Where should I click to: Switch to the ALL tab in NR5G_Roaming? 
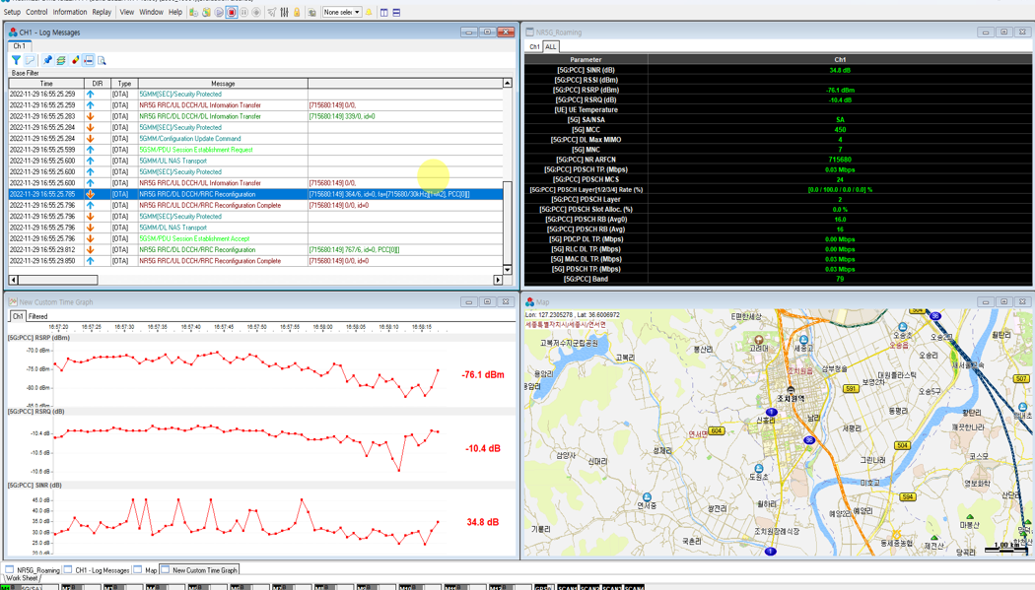click(x=551, y=46)
